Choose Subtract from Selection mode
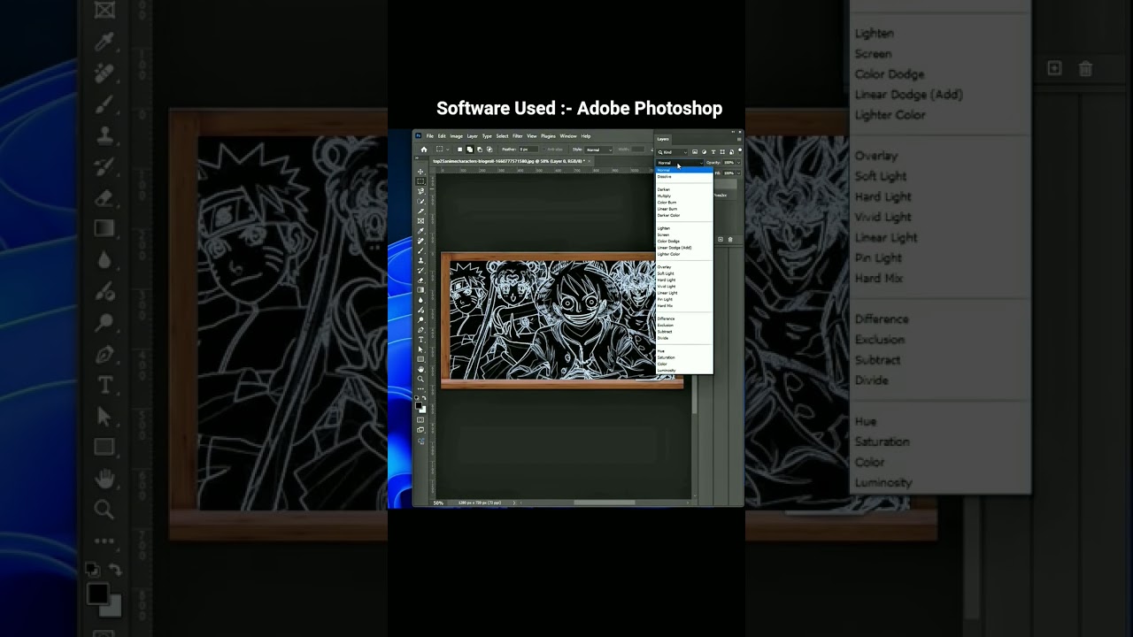The image size is (1133, 637). coord(480,149)
